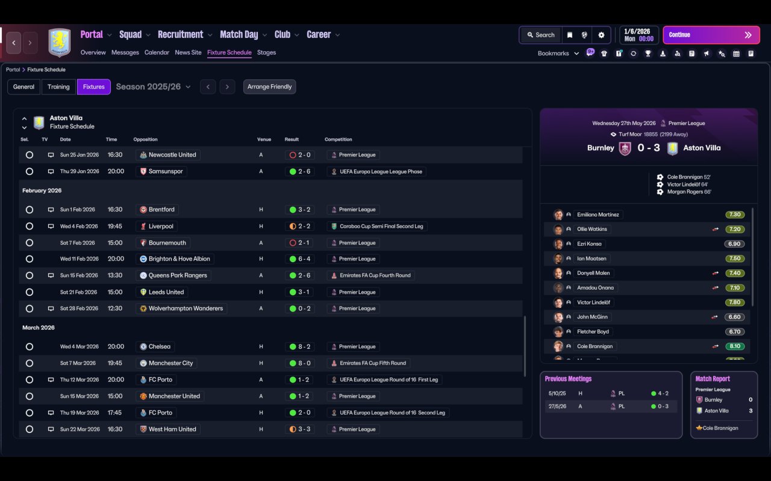Click the Manchester United club badge
The width and height of the screenshot is (771, 481).
pyautogui.click(x=143, y=396)
